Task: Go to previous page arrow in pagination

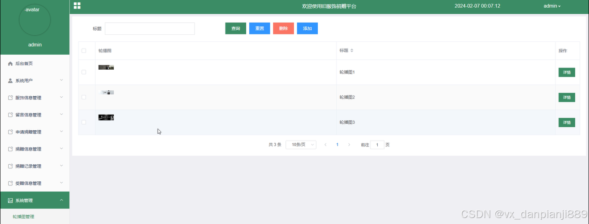Action: pyautogui.click(x=325, y=145)
